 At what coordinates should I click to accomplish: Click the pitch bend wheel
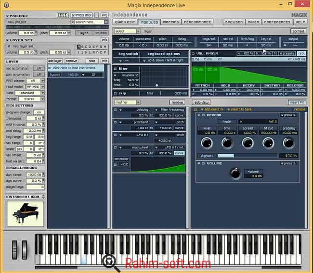pos(14,249)
